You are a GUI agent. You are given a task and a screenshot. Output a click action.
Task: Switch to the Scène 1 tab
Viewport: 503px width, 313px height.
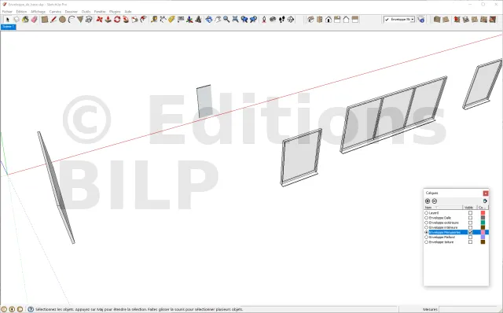[x=9, y=27]
